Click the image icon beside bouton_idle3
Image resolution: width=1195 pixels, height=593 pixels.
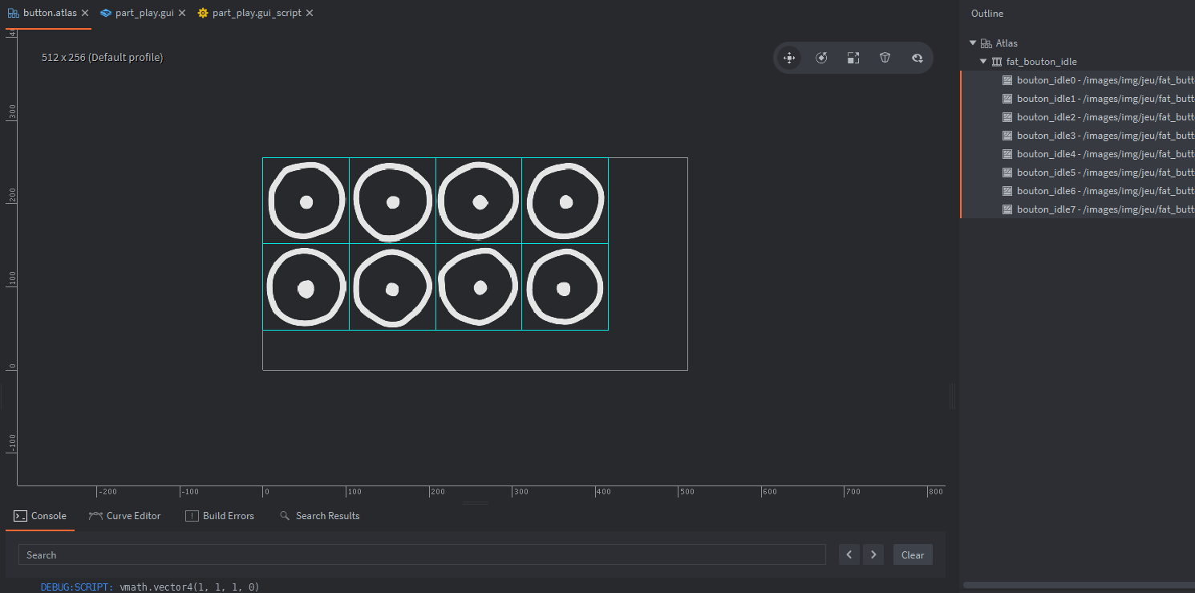pyautogui.click(x=1007, y=136)
